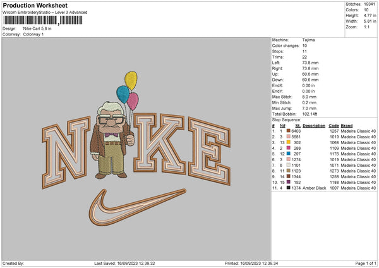Pick the tan swatch for code 1273
The image size is (379, 268).
pyautogui.click(x=289, y=171)
